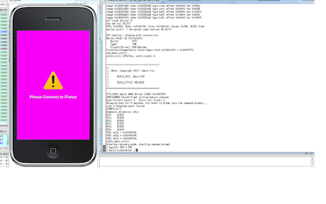
Task: Click the collapse icon in bottom pane header
Action: tap(311, 153)
